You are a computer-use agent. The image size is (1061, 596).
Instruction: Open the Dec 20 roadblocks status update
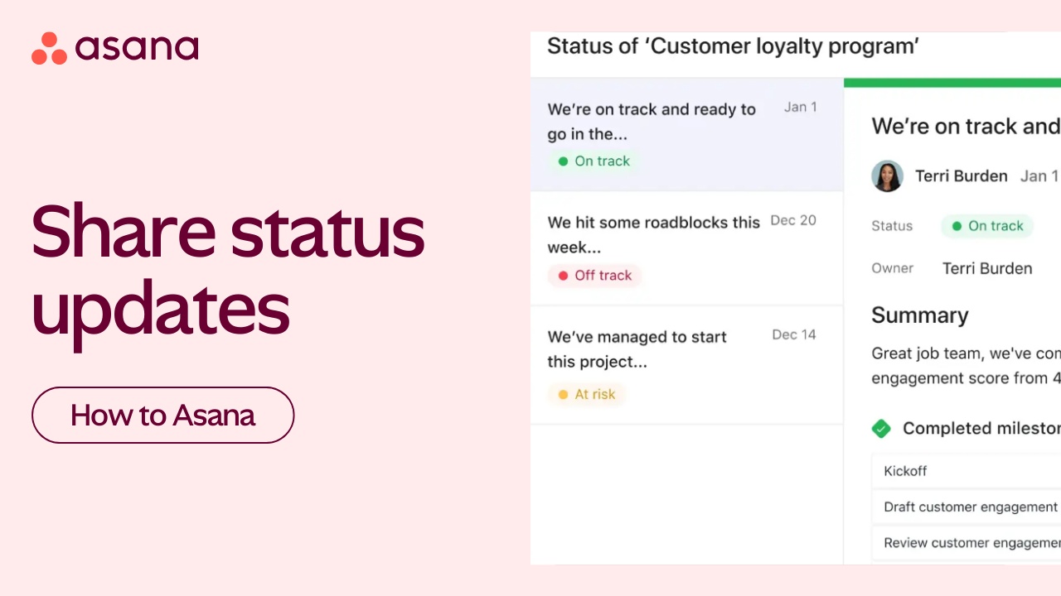click(653, 234)
